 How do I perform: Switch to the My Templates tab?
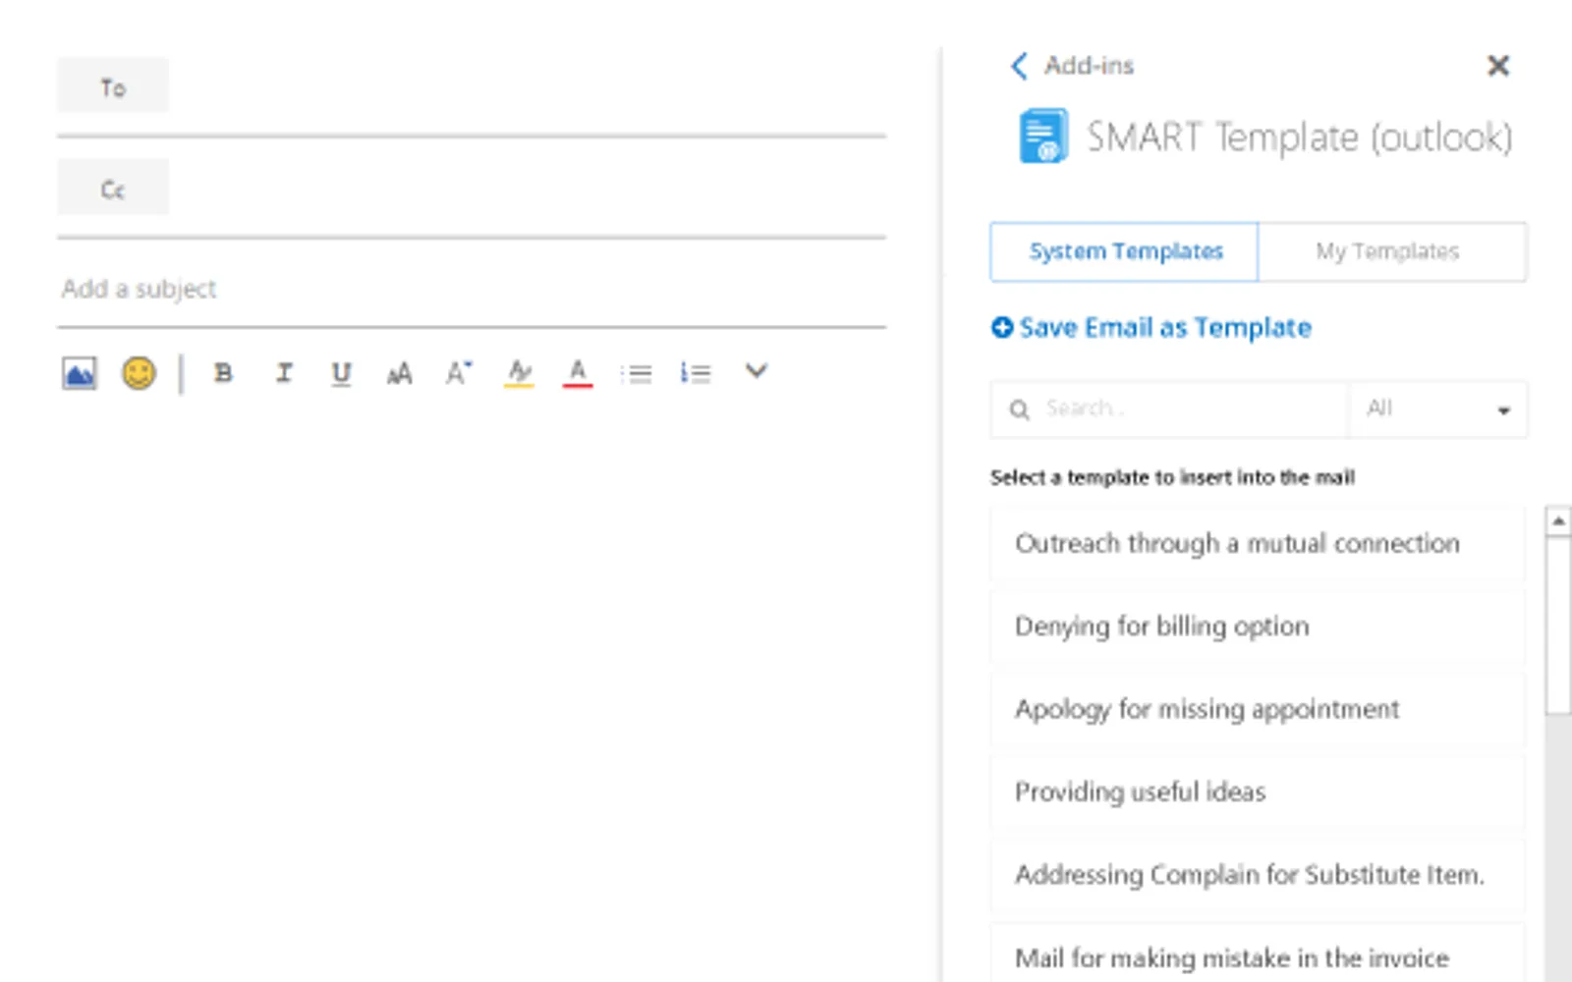1392,252
